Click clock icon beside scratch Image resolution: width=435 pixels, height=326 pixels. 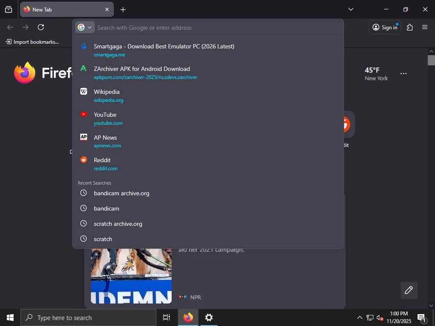(x=84, y=239)
